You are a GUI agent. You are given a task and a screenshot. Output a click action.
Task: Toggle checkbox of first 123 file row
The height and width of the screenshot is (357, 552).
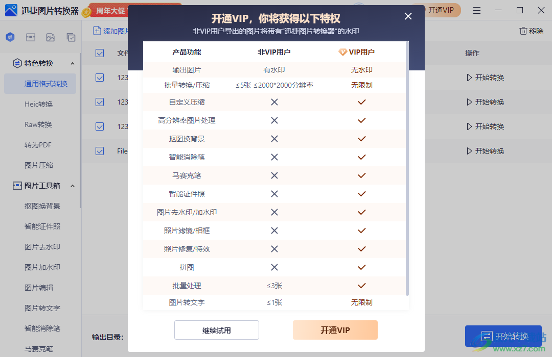pyautogui.click(x=100, y=78)
